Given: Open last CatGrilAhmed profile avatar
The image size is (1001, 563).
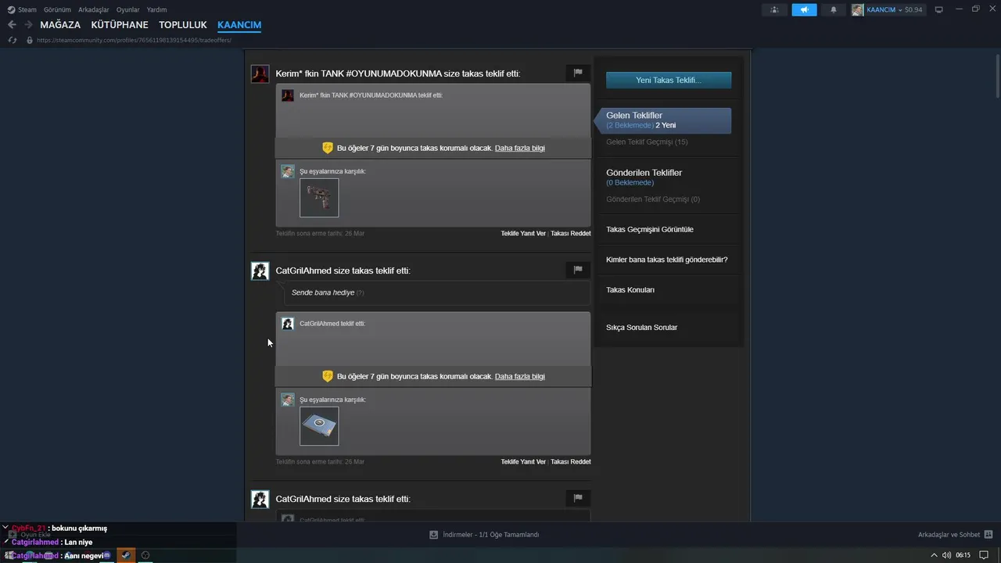Looking at the screenshot, I should [x=260, y=499].
